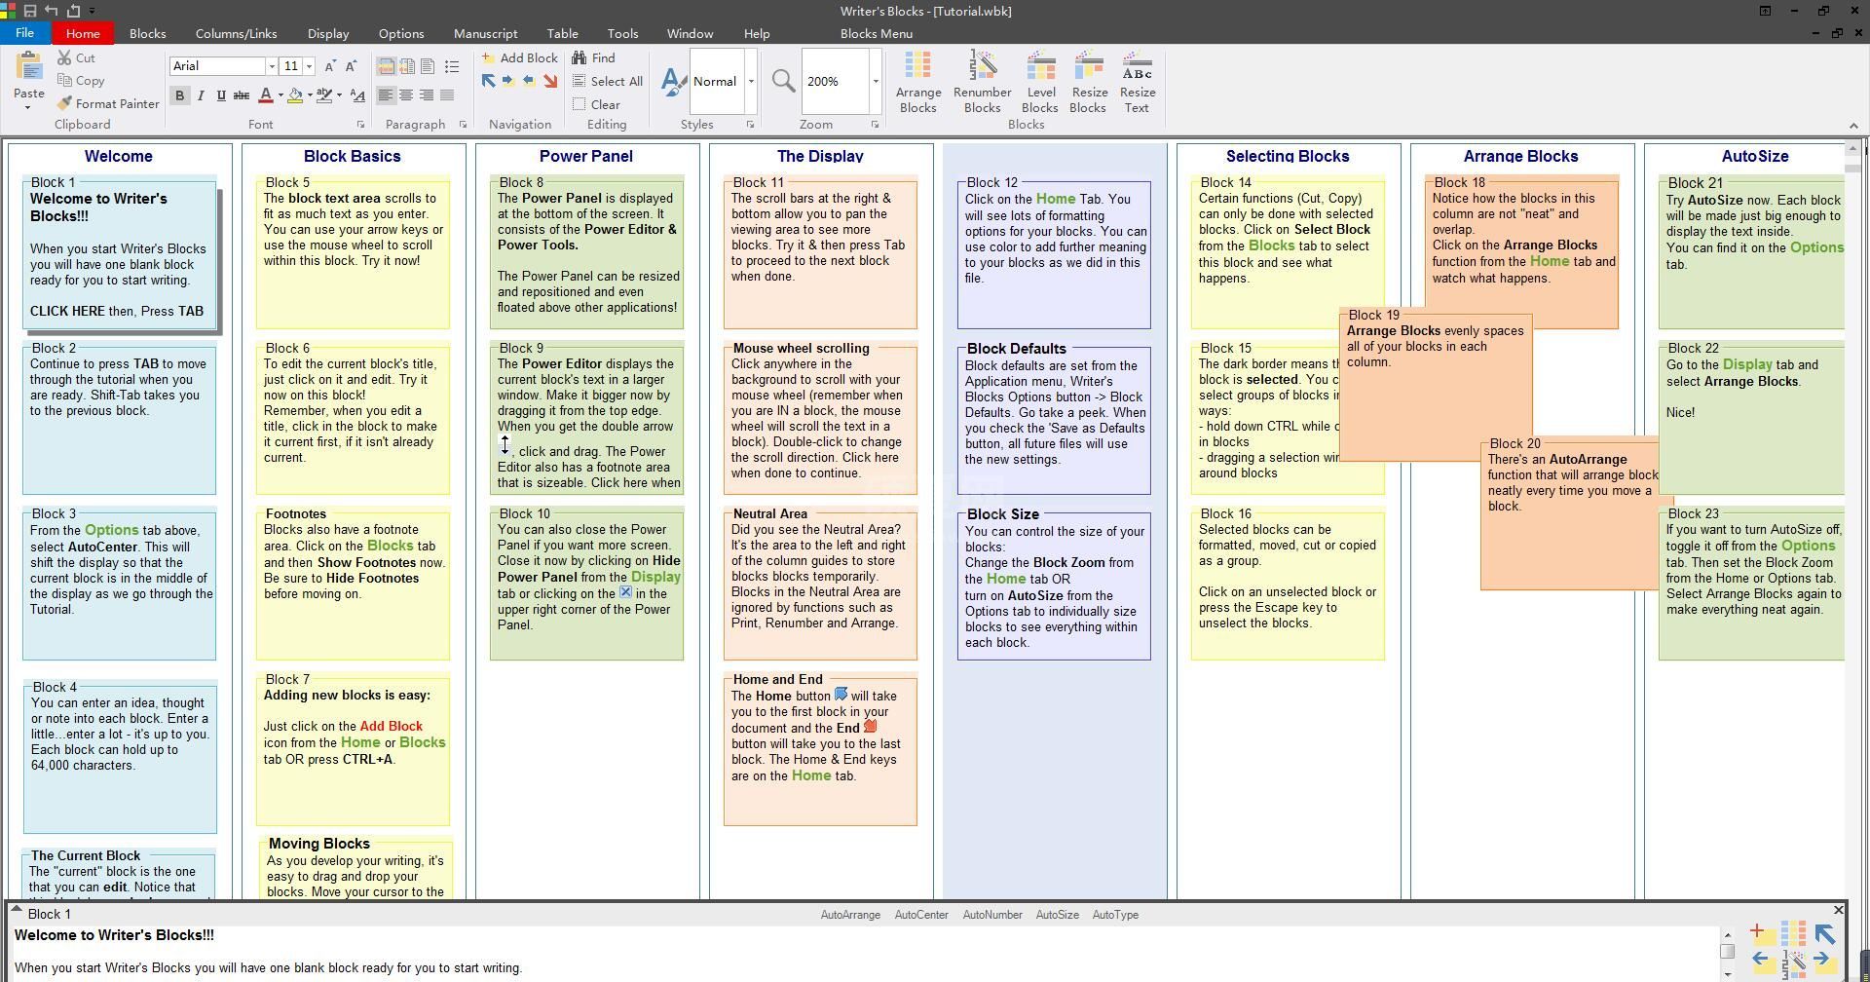1870x982 pixels.
Task: Open the fill color dropdown arrow
Action: coord(310,95)
